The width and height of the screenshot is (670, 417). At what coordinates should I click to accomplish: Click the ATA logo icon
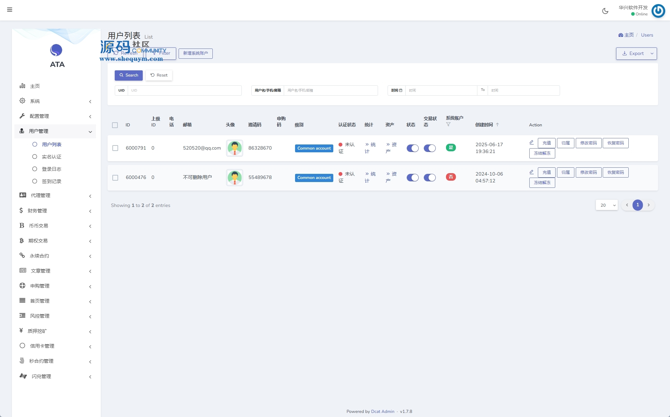tap(56, 50)
